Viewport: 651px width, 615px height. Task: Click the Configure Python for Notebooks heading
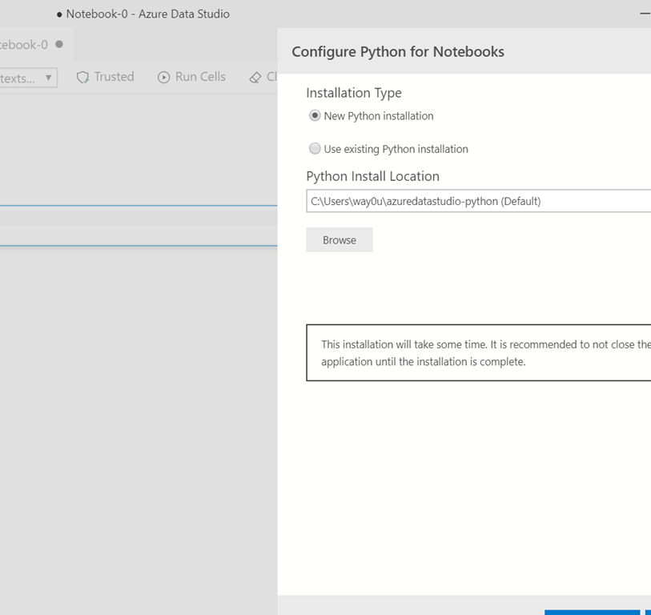[x=398, y=52]
